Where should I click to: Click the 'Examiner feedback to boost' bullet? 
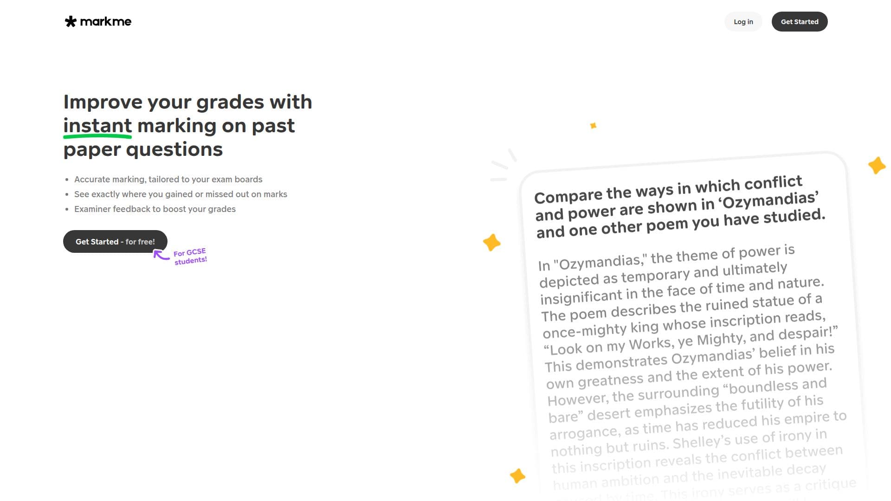[x=155, y=209]
